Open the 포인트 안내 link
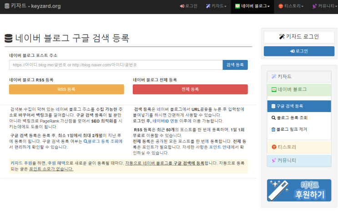Image resolution: width=338 pixels, height=211 pixels. coord(220,147)
